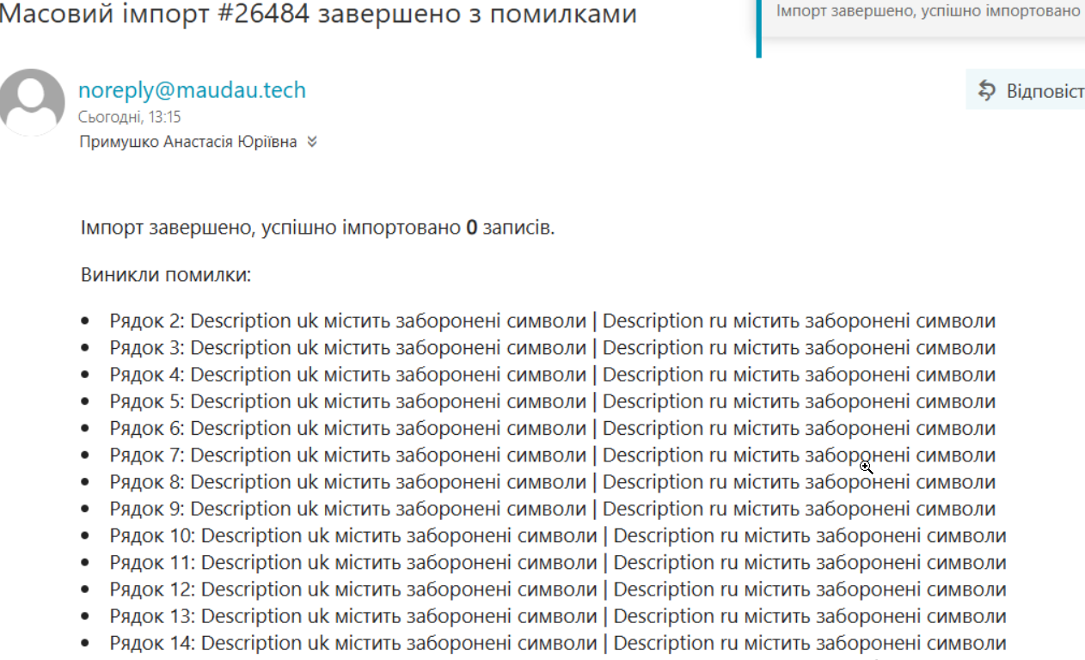
Task: Select recipient name Примушко Анастасія Юріївна
Action: (x=188, y=143)
